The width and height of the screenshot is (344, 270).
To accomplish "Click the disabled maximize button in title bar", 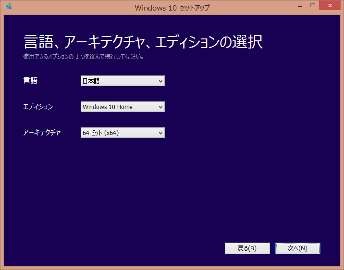I will click(313, 6).
